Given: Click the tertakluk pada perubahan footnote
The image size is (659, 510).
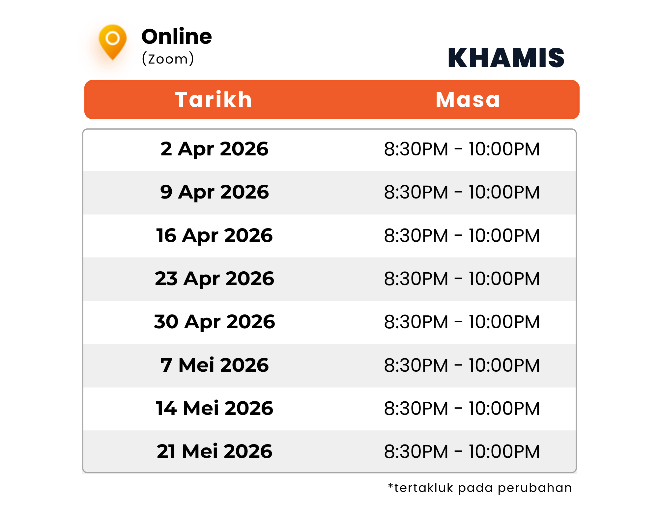Looking at the screenshot, I should [x=480, y=488].
